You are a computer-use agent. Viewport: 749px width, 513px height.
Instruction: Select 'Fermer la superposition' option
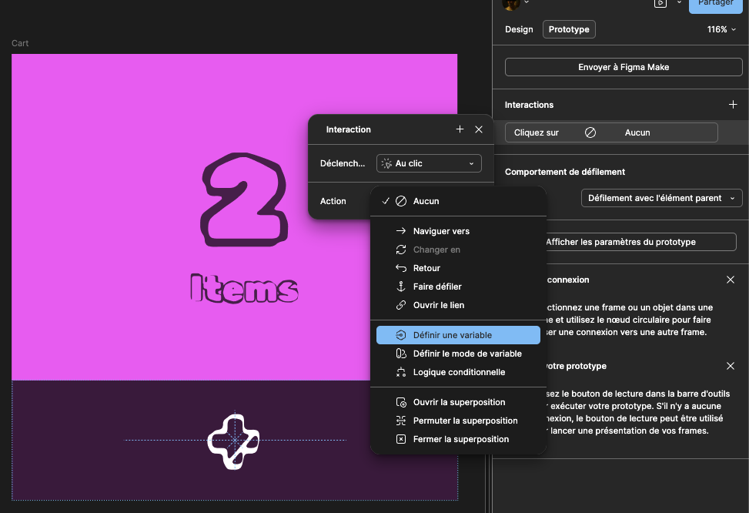click(460, 439)
